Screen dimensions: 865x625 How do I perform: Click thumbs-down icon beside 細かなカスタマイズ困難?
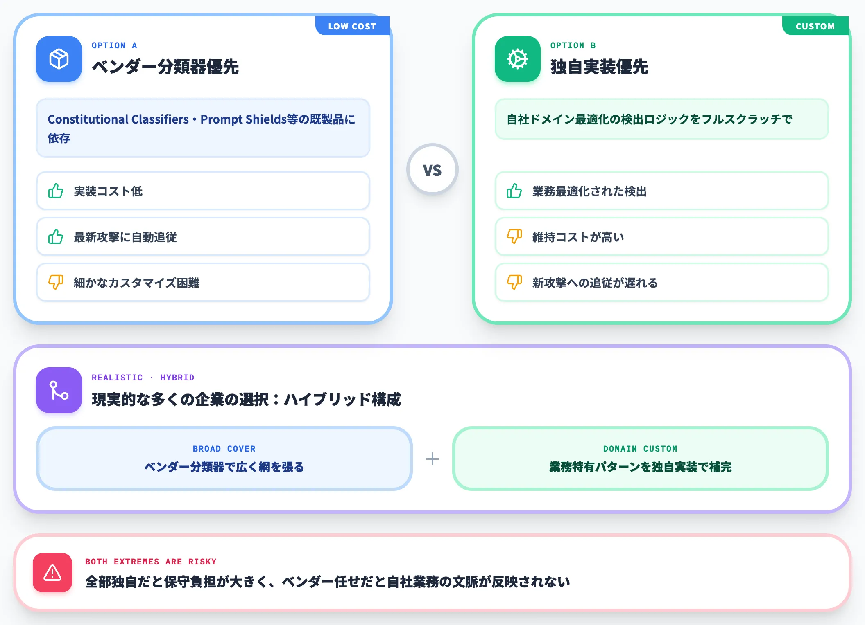(56, 282)
